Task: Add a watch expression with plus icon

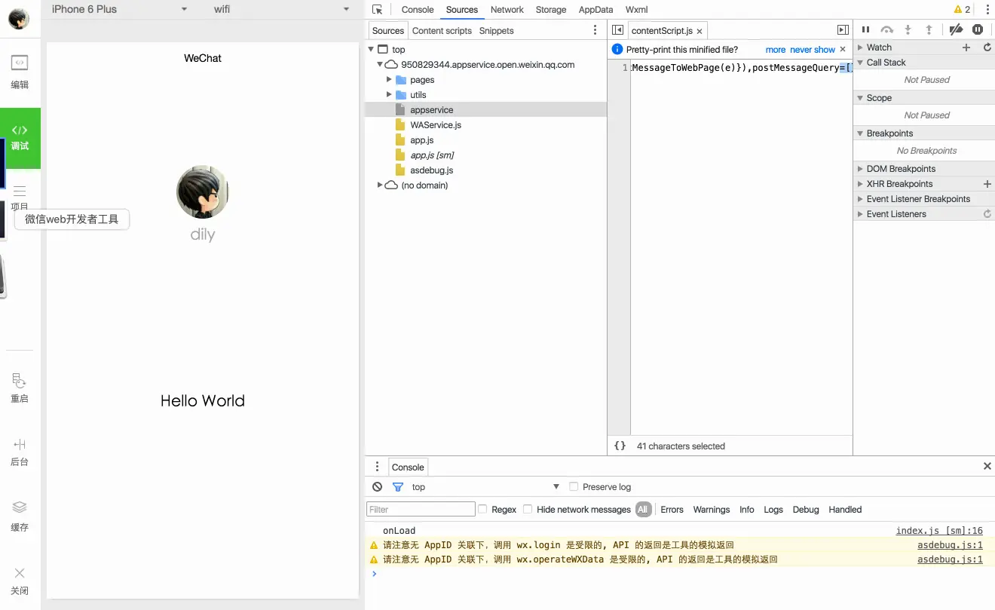Action: point(966,48)
